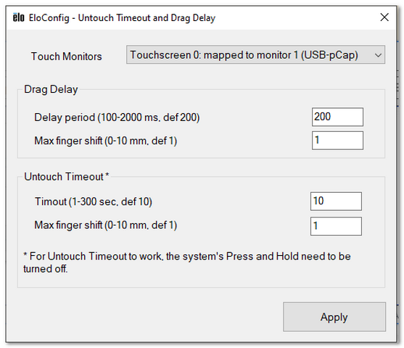The width and height of the screenshot is (404, 348).
Task: Select the asterisk beside Untouch Timeout heading
Action: coord(107,175)
